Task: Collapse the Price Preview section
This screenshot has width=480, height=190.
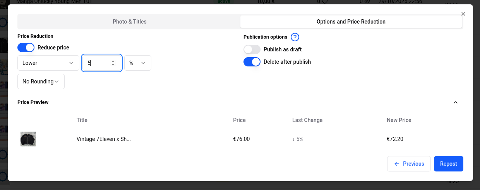Action: (x=456, y=102)
